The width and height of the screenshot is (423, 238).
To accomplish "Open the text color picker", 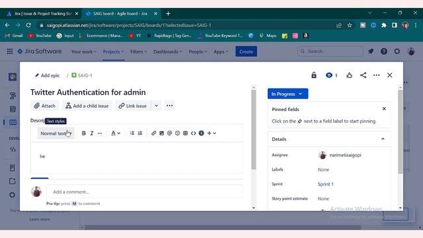I will pos(116,133).
